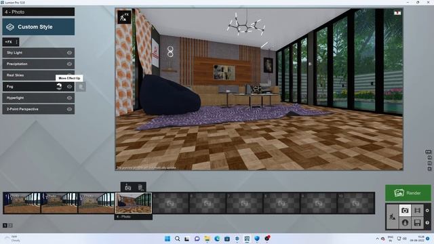Screen dimensions: 434x244
Task: Click the flag icon in preview corner
Action: 397,13
